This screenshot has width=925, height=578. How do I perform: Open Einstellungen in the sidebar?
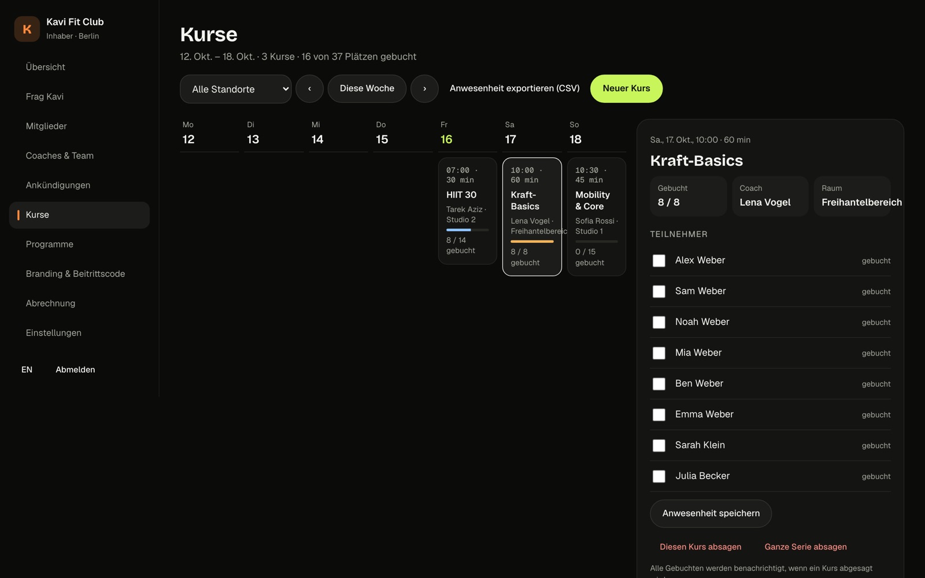tap(79, 333)
